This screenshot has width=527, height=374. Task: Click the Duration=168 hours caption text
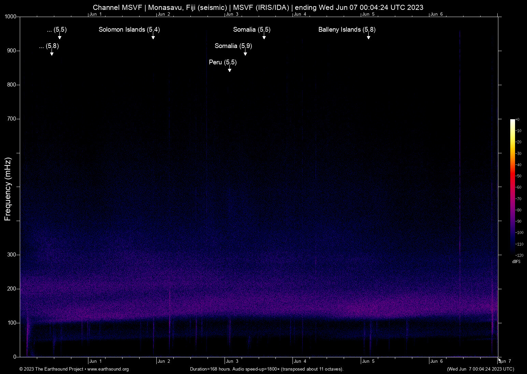(x=266, y=369)
